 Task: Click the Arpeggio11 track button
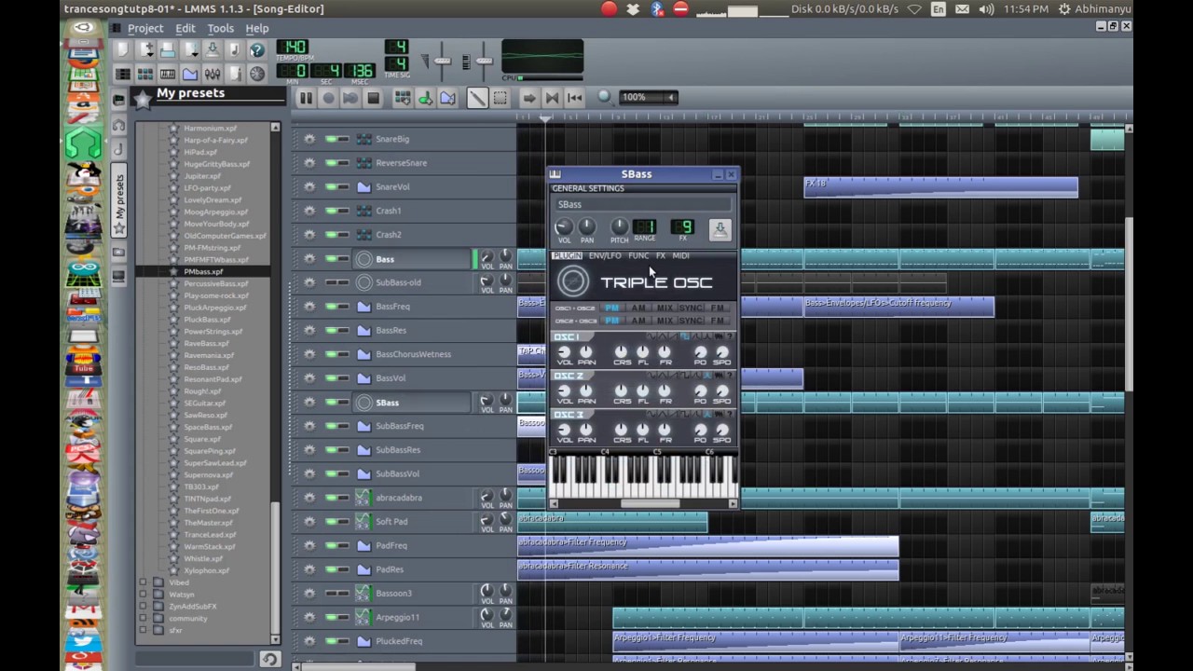411,617
